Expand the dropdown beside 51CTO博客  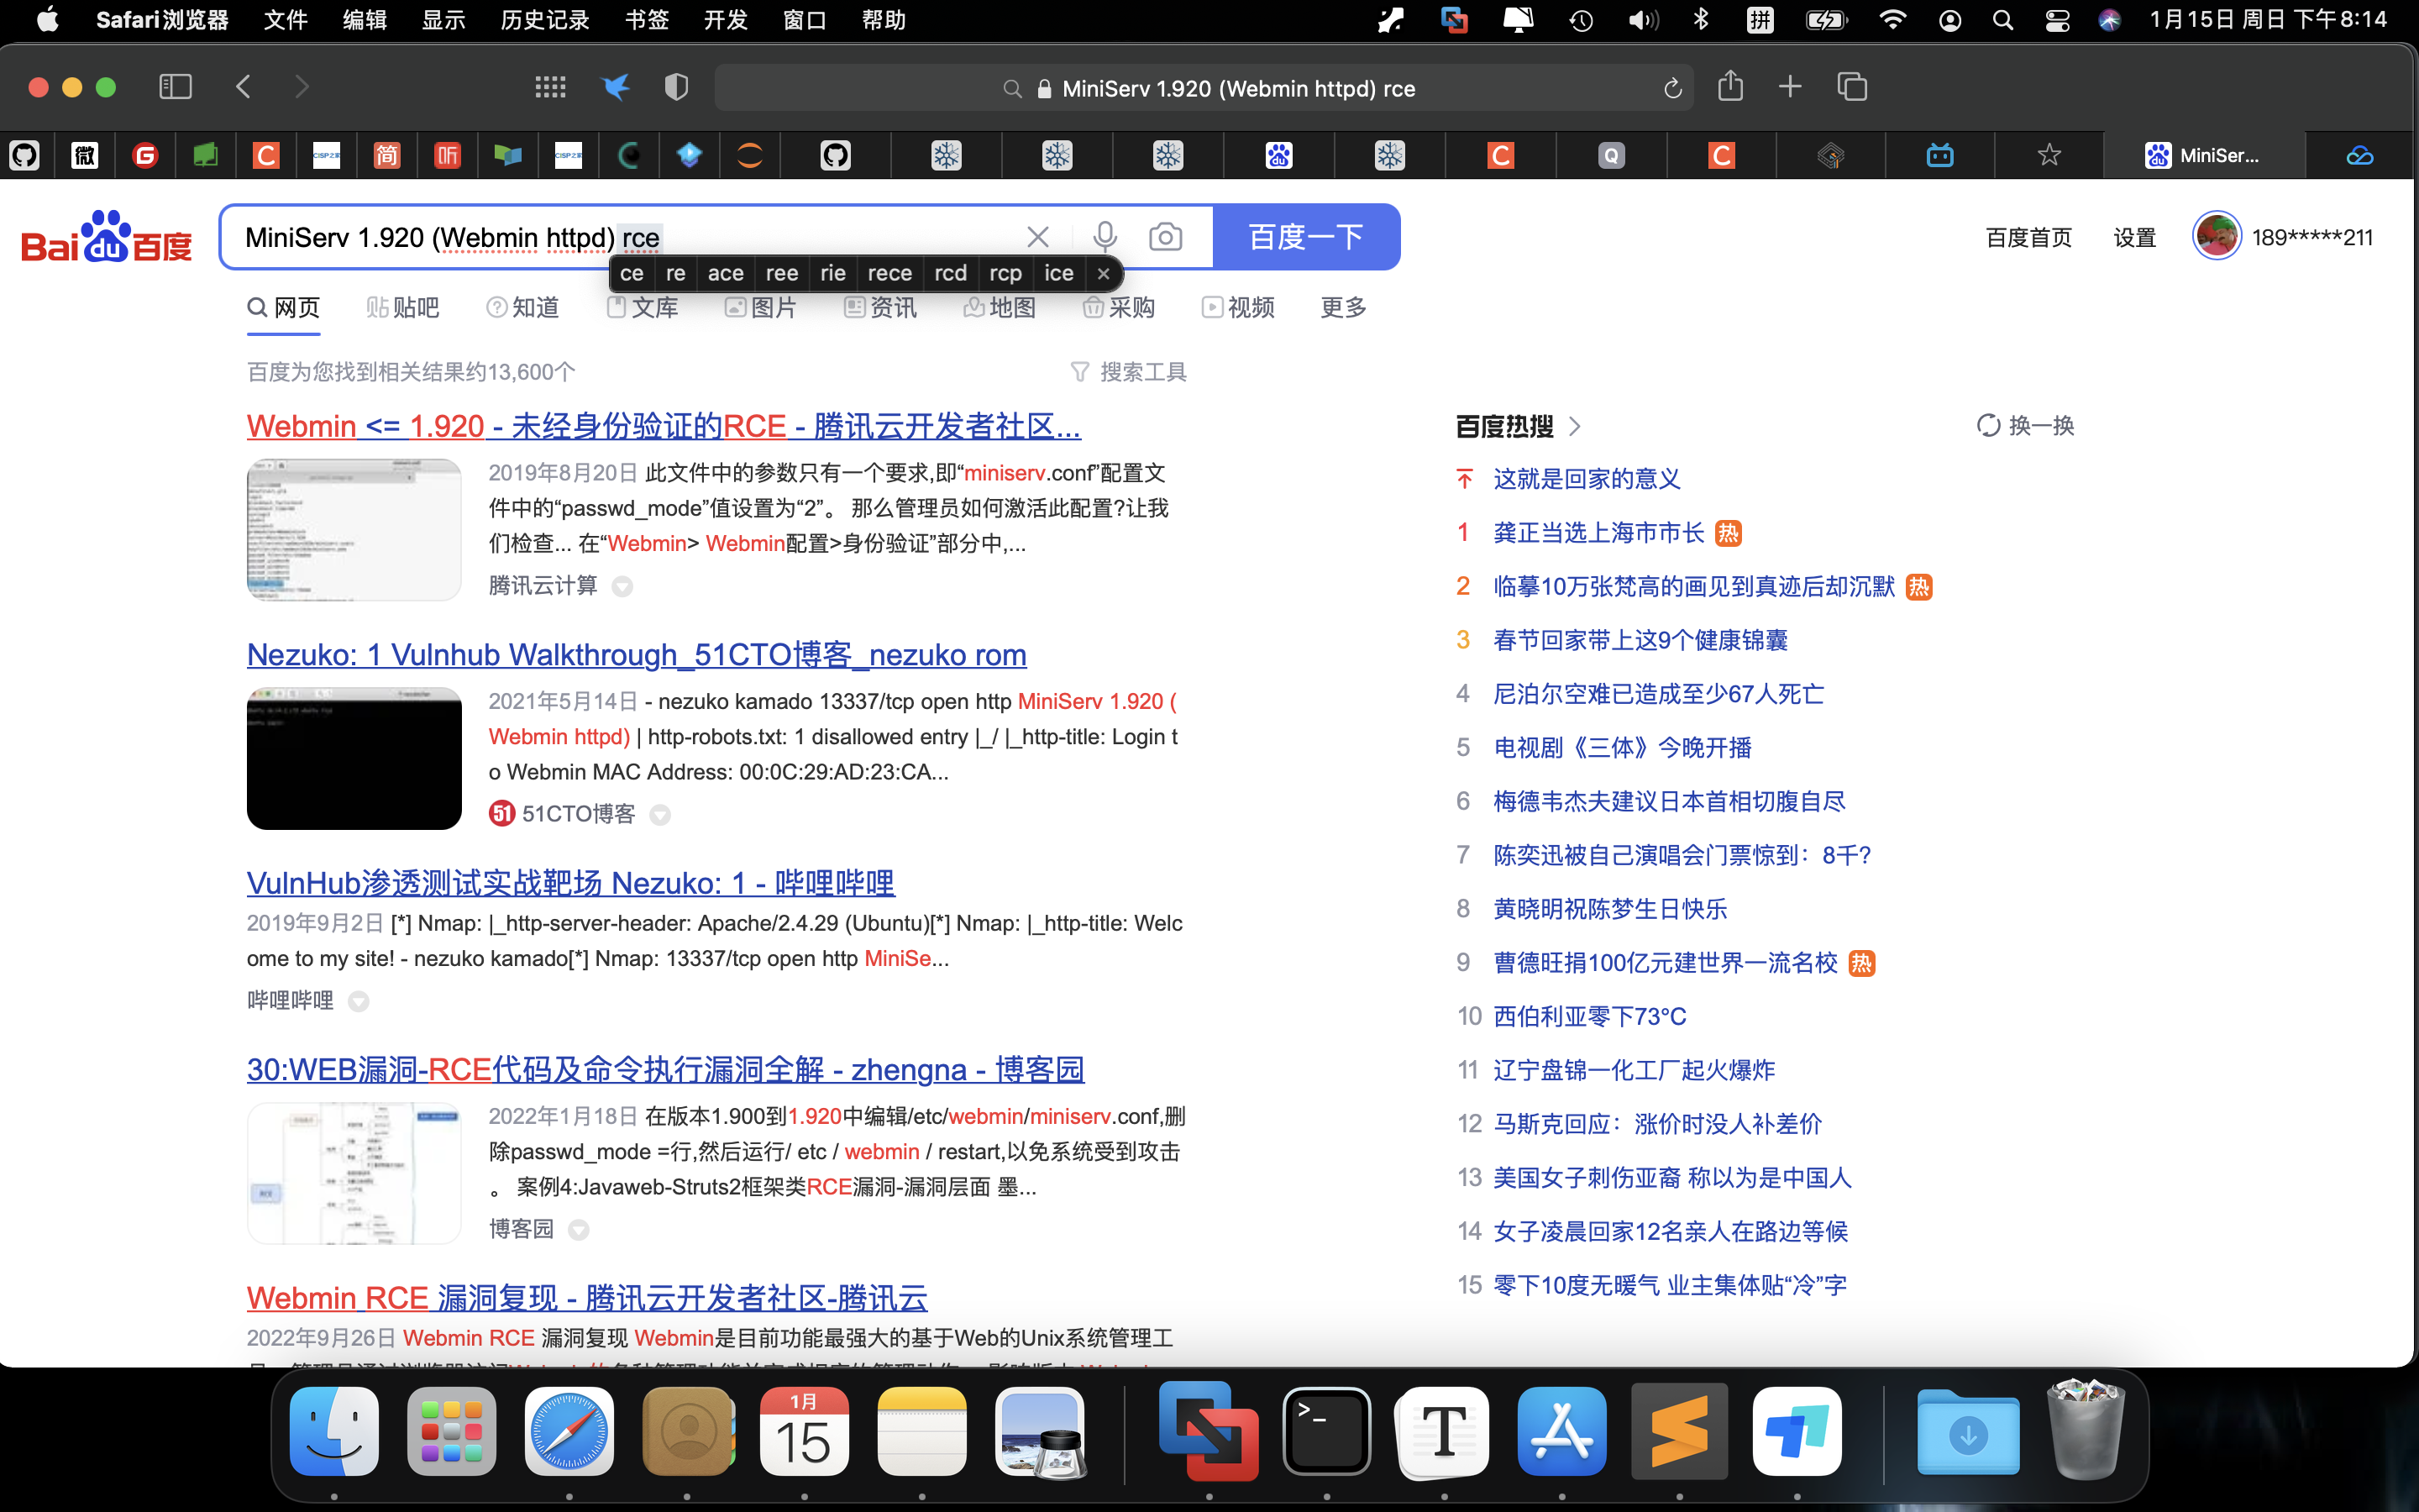[659, 815]
